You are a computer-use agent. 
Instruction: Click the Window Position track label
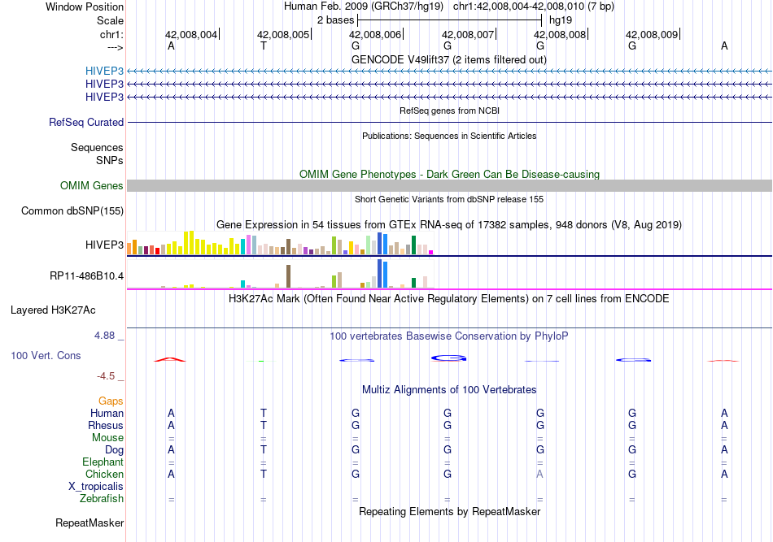click(85, 7)
